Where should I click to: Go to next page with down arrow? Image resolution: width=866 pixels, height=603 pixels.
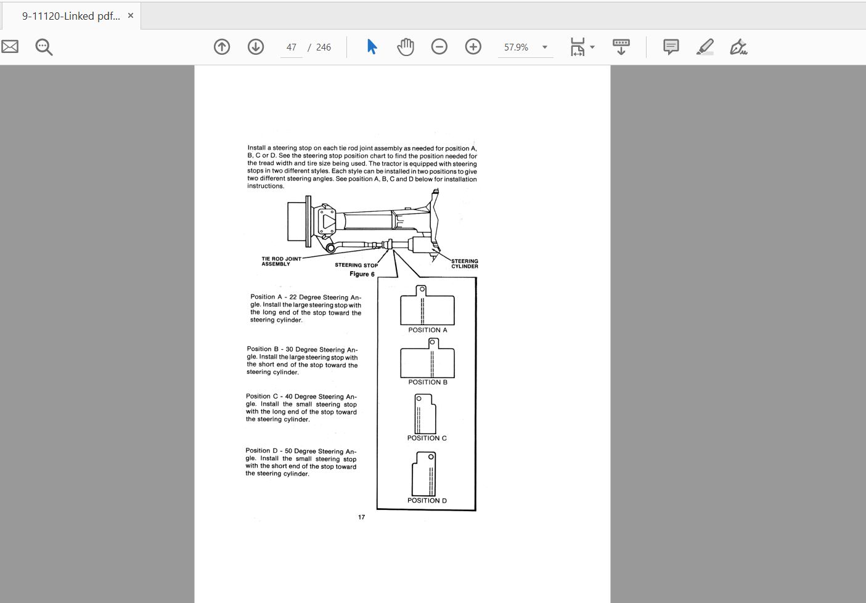(256, 47)
